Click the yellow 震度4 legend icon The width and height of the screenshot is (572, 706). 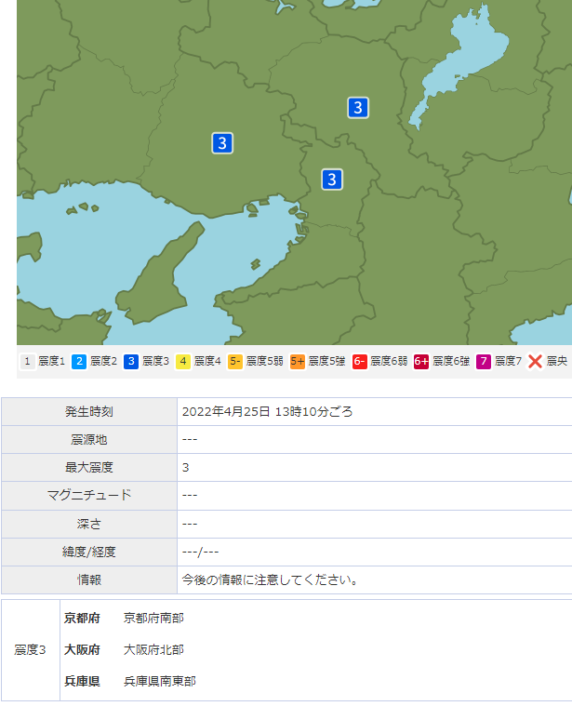click(182, 361)
